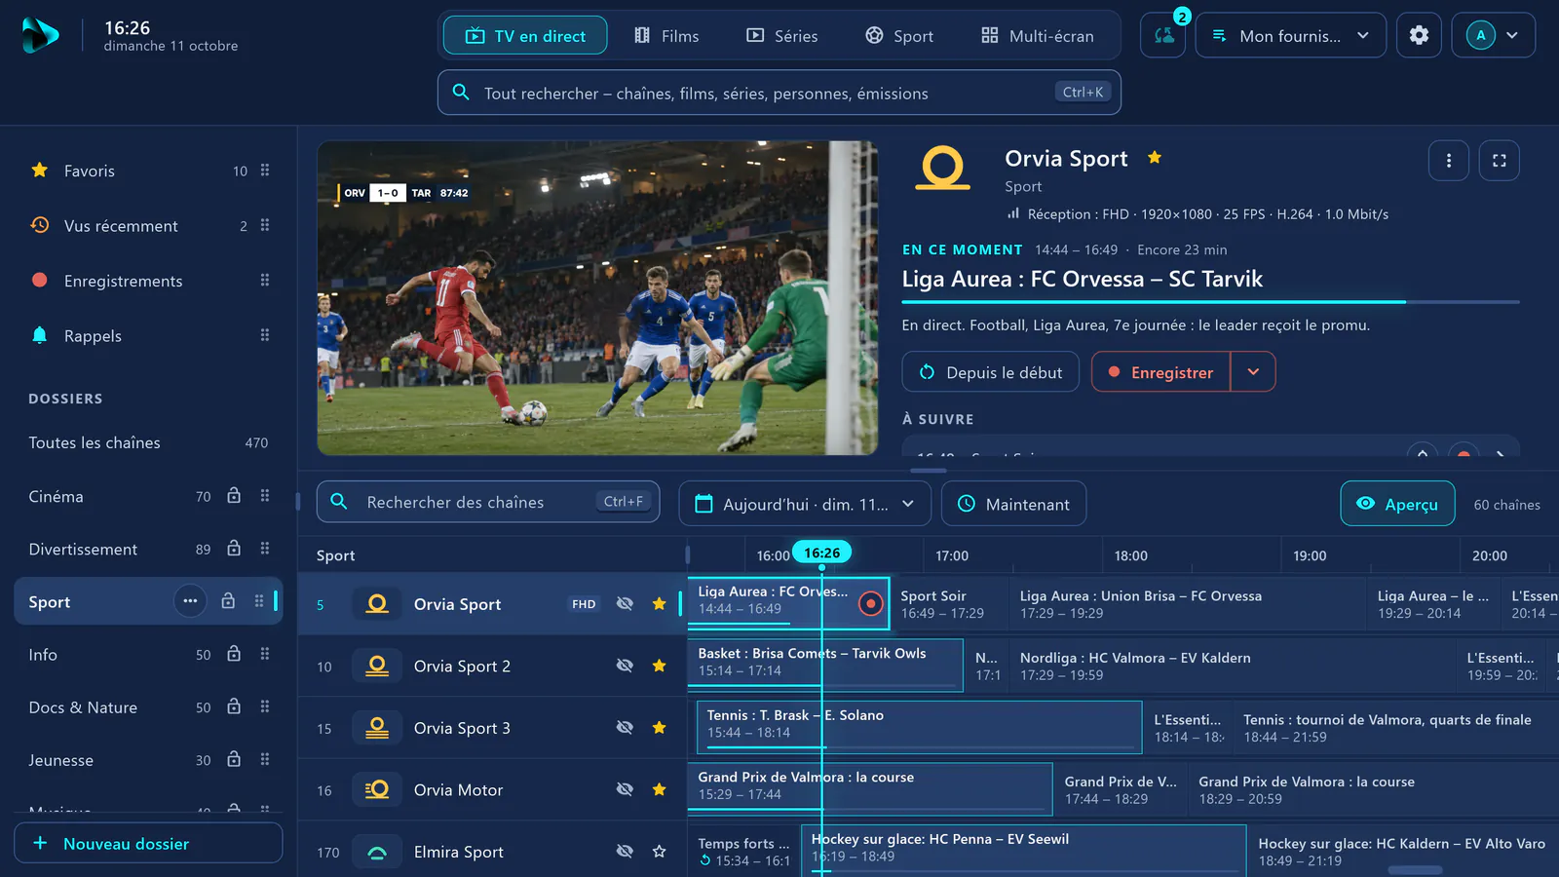Toggle favorite star for Elmira Sport
Screen dimensions: 1559x877
point(660,852)
